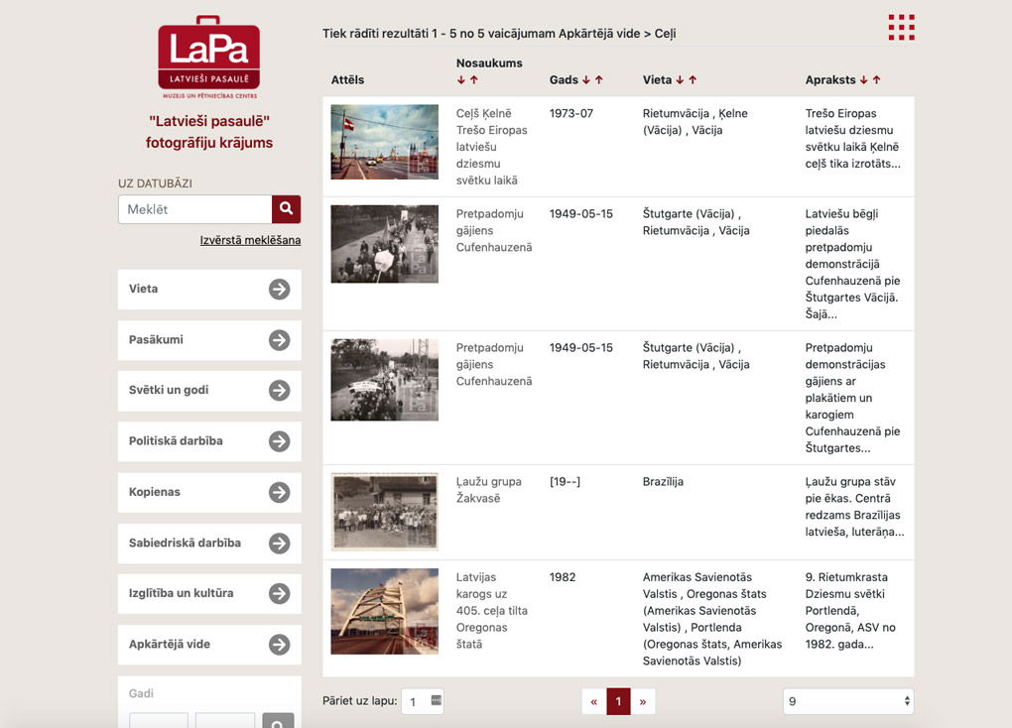Click the Pasākumi category label
The width and height of the screenshot is (1012, 728).
coord(156,339)
